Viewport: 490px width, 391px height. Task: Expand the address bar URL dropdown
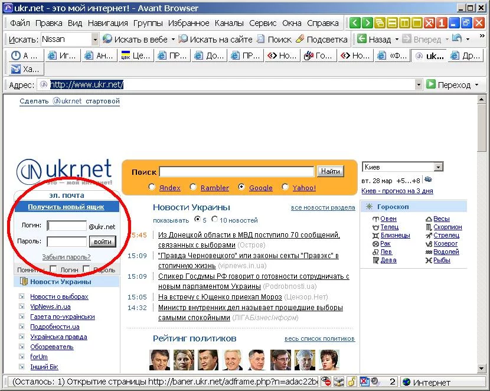coord(419,85)
